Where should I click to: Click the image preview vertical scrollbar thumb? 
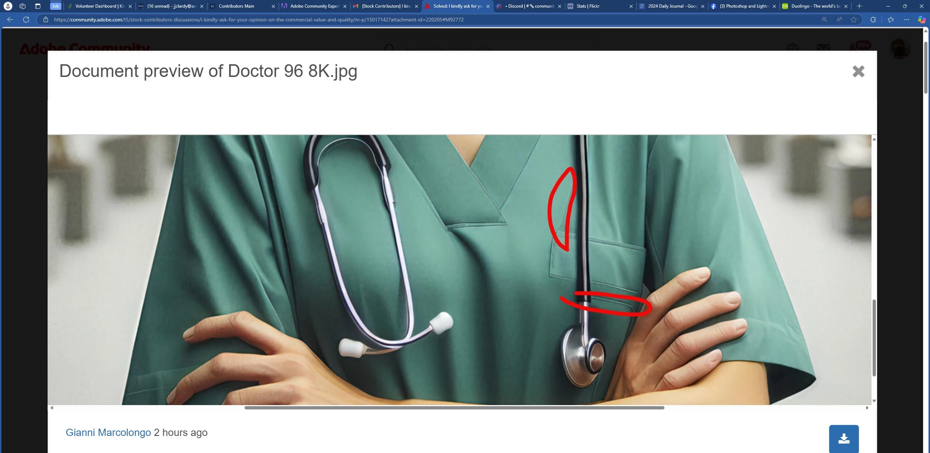874,338
